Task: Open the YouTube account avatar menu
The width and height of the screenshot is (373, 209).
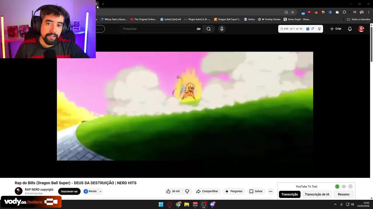Action: 361,29
